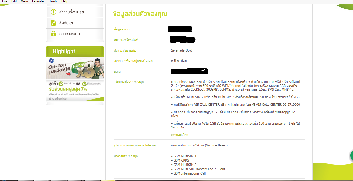The width and height of the screenshot is (353, 181).
Task: Select the Serenade Gold status text
Action: coord(182,50)
